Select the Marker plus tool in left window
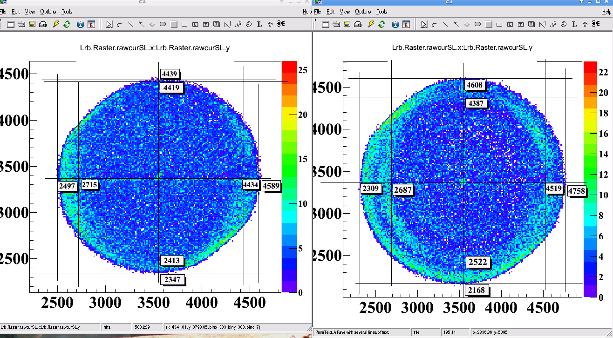Screen dimensions: 613x338 (270, 24)
